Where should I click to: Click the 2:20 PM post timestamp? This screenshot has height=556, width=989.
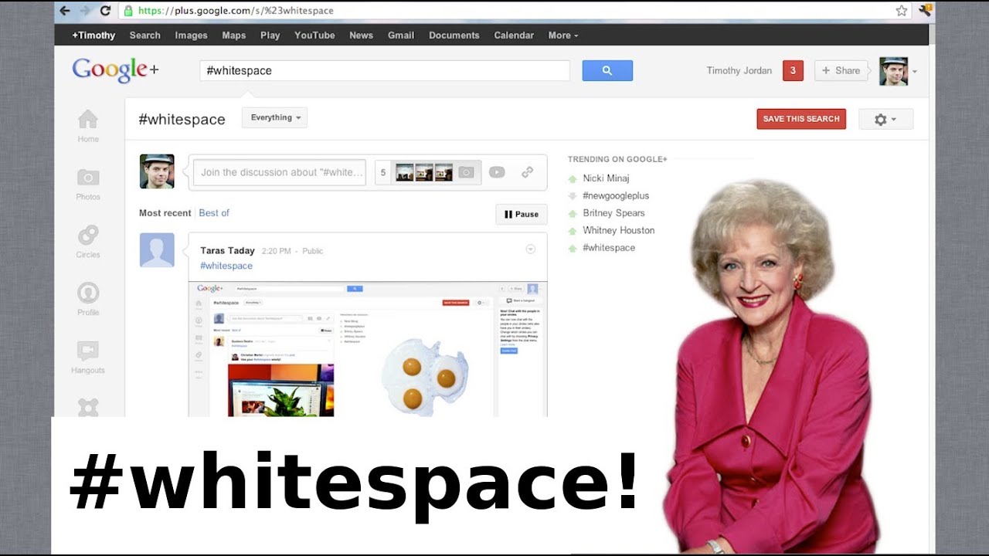click(277, 251)
